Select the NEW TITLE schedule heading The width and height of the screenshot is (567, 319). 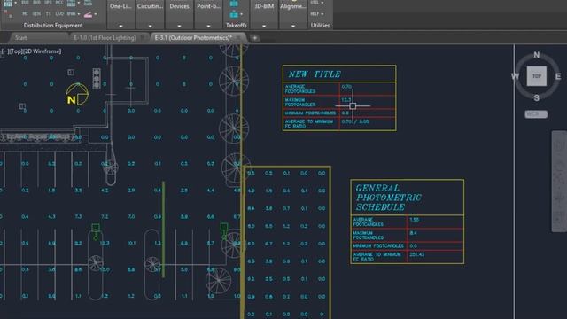(315, 74)
